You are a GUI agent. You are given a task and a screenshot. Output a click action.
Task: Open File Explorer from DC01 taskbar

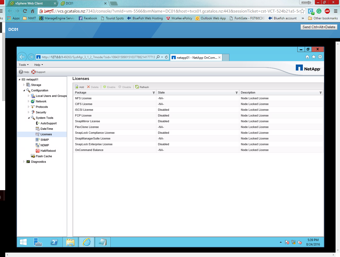click(70, 242)
